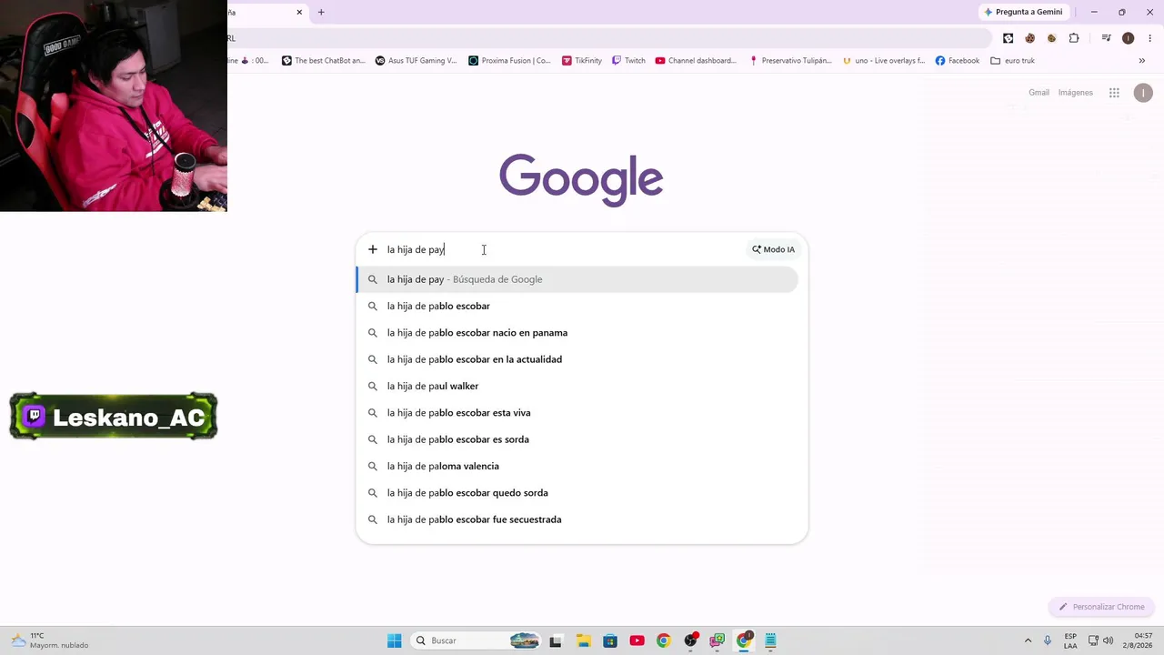The image size is (1164, 655).
Task: Choose 'la hija de pablo escobar es sorda'
Action: point(577,439)
